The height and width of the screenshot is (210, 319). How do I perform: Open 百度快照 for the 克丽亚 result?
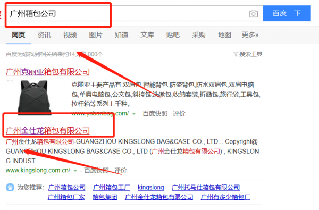[x=155, y=114]
